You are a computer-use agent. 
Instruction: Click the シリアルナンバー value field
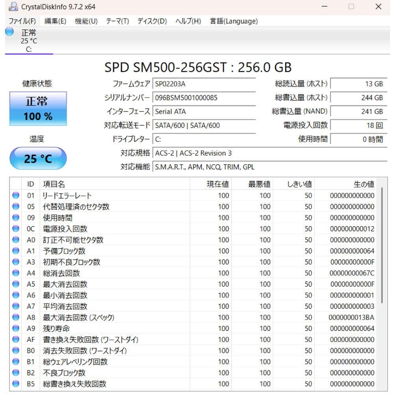tap(204, 98)
